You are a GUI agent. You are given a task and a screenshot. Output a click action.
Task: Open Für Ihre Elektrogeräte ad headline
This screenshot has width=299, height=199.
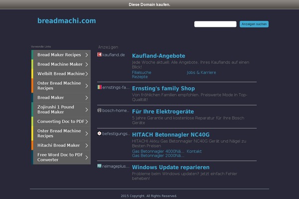coord(163,111)
